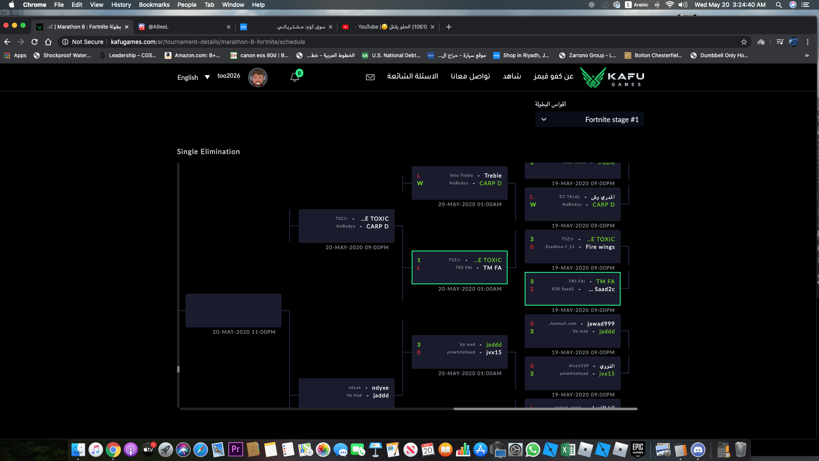Open the Chrome three-dot menu
Image resolution: width=819 pixels, height=461 pixels.
807,42
